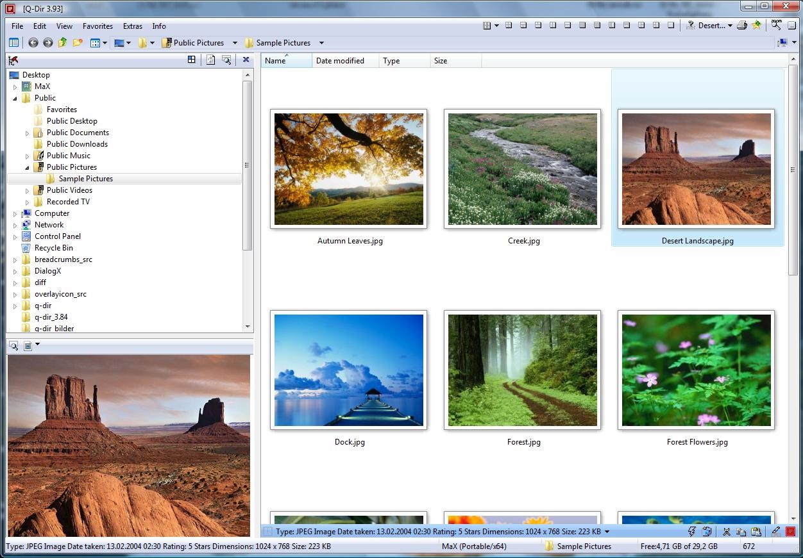Open the Extras menu
Screen dimensions: 803x558
pyautogui.click(x=133, y=26)
